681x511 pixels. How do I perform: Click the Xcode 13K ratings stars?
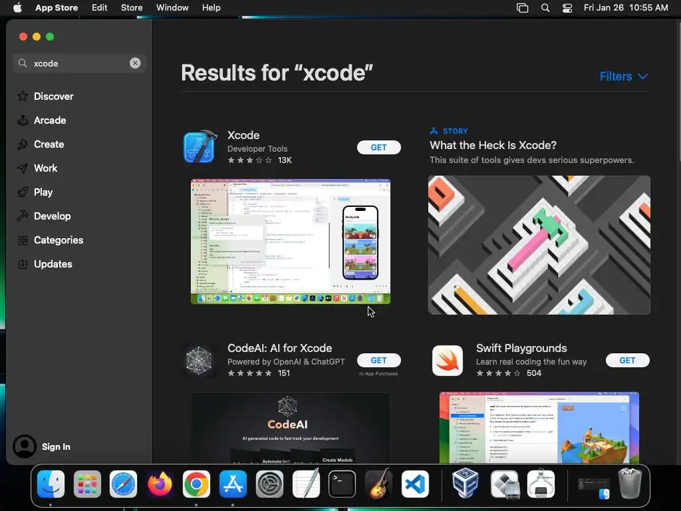tap(250, 160)
